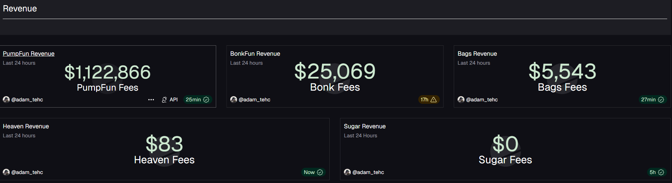Click the API plug icon on PumpFun card
672x183 pixels.
[x=164, y=100]
